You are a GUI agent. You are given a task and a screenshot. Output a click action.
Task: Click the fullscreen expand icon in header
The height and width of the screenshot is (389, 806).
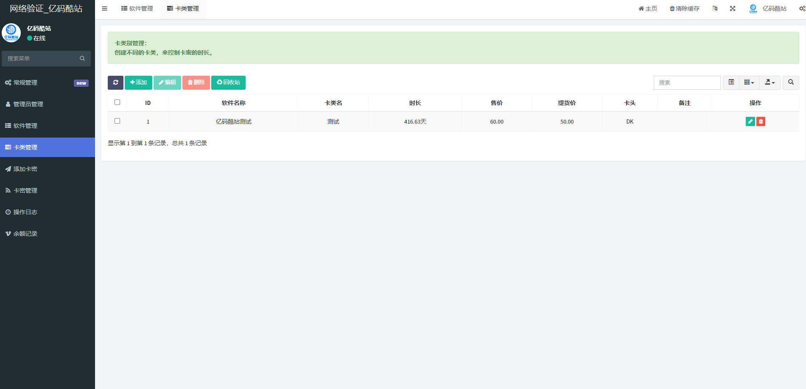(x=733, y=8)
